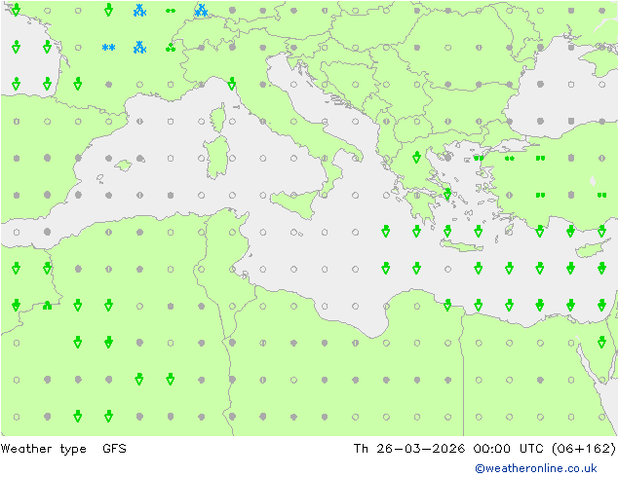Select the rain shower symbol near Athens
This screenshot has height=477, width=618.
[x=447, y=194]
